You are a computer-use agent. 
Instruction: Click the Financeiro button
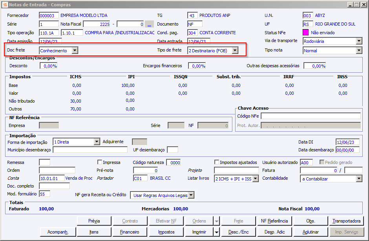(130, 232)
